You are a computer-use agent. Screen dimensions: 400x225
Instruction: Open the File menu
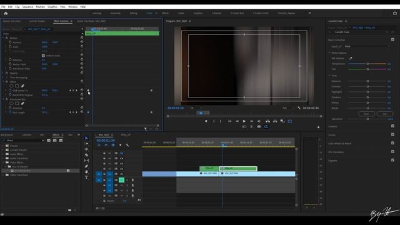(x=3, y=7)
